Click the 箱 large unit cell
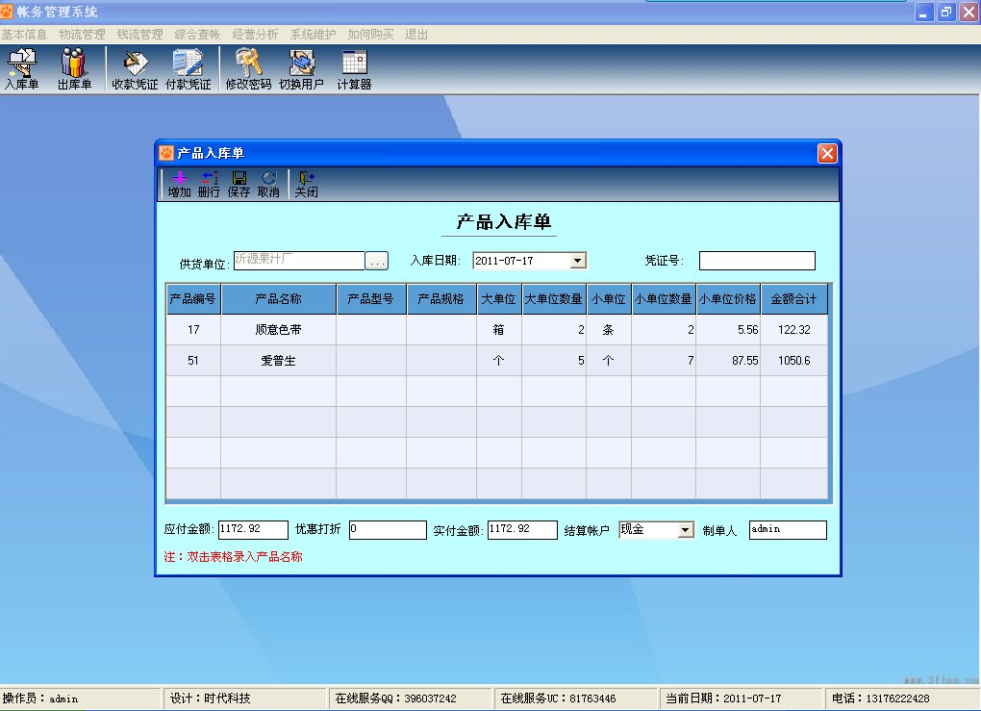Screen dimensions: 981x711 coord(498,330)
